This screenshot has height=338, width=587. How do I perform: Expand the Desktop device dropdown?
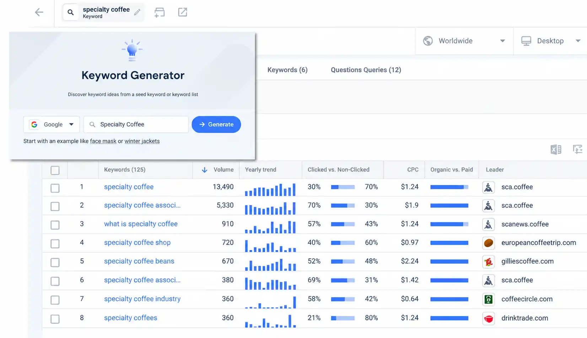point(550,41)
